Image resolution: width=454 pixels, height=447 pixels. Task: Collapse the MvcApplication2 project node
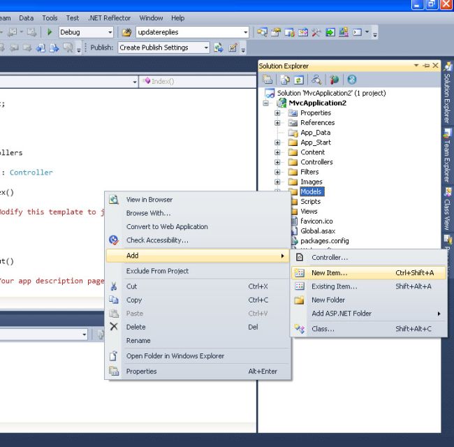[266, 103]
